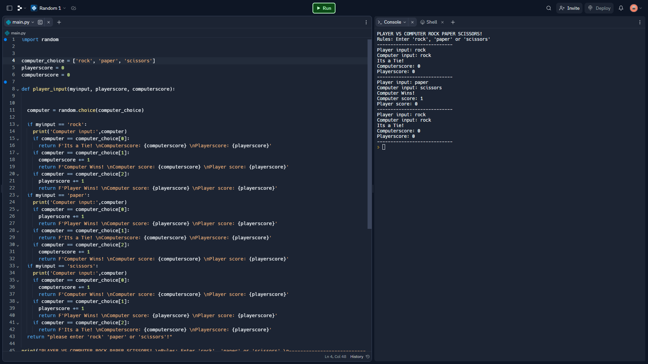Viewport: 648px width, 364px height.
Task: Click the file format icon in main.py tab
Action: (x=40, y=22)
